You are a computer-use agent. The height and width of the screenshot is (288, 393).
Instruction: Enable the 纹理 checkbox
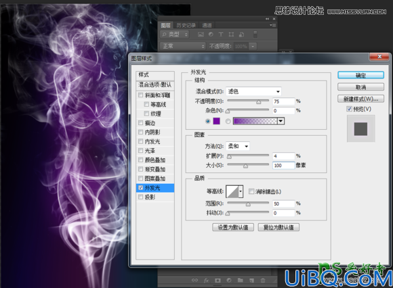coord(146,114)
